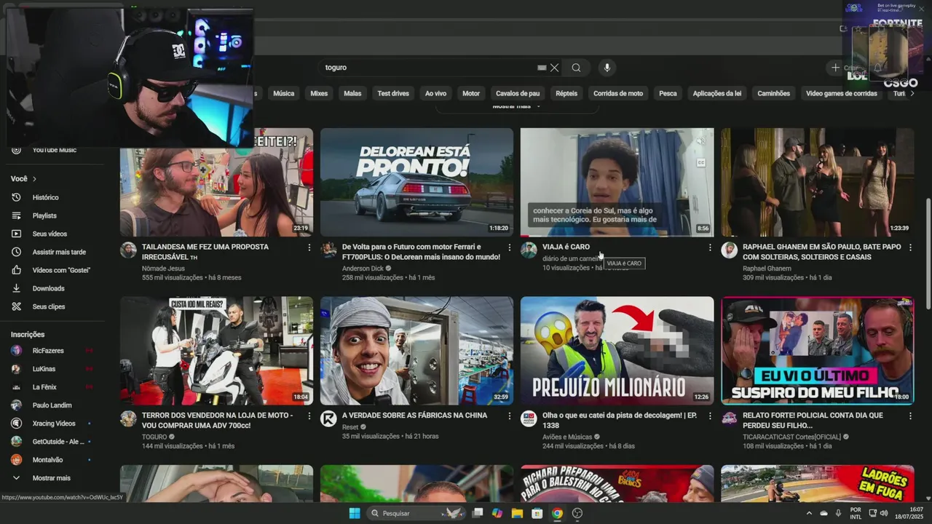Open the VIAJA é CARO video title
The image size is (932, 524).
pyautogui.click(x=566, y=247)
